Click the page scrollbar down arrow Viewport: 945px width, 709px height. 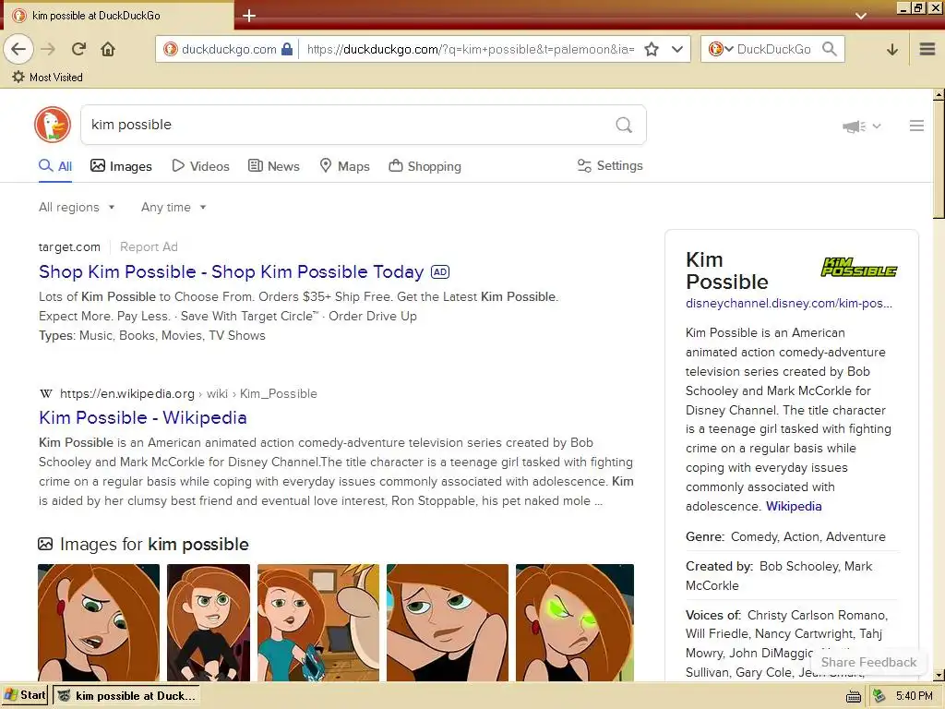pyautogui.click(x=939, y=675)
